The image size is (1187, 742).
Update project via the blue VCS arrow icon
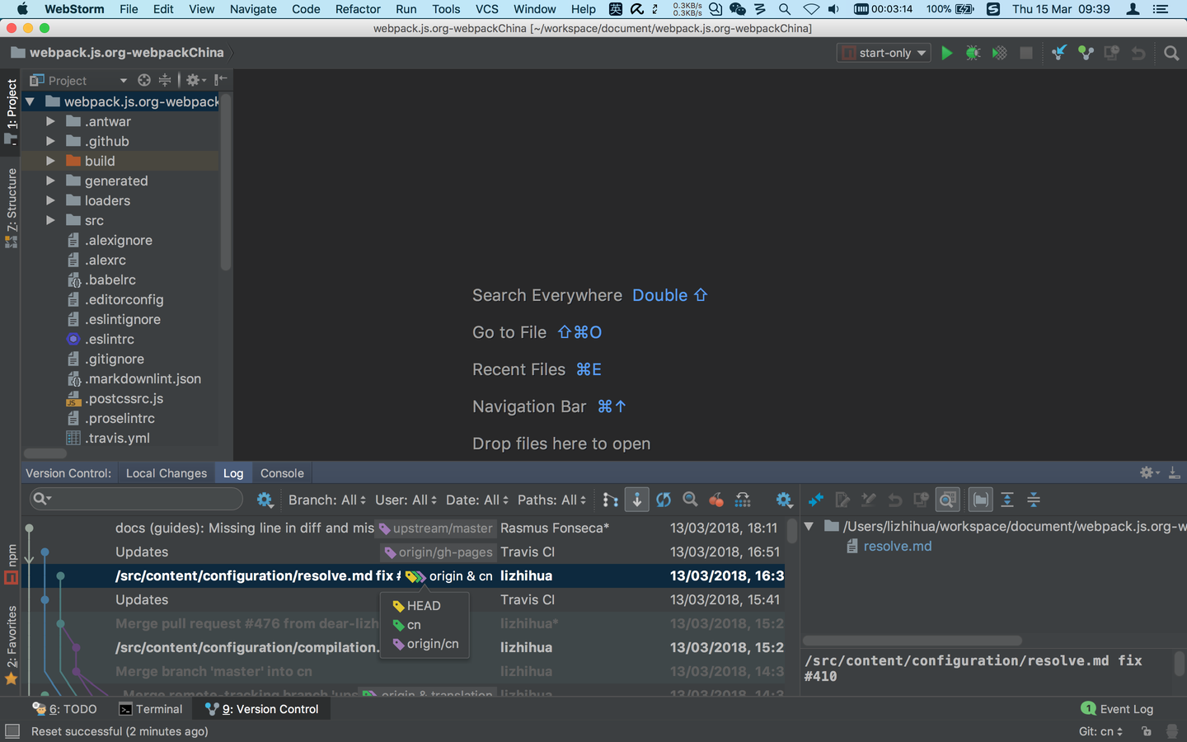click(1059, 52)
